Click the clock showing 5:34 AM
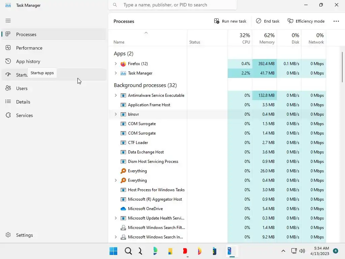The height and width of the screenshot is (259, 345). [320, 251]
